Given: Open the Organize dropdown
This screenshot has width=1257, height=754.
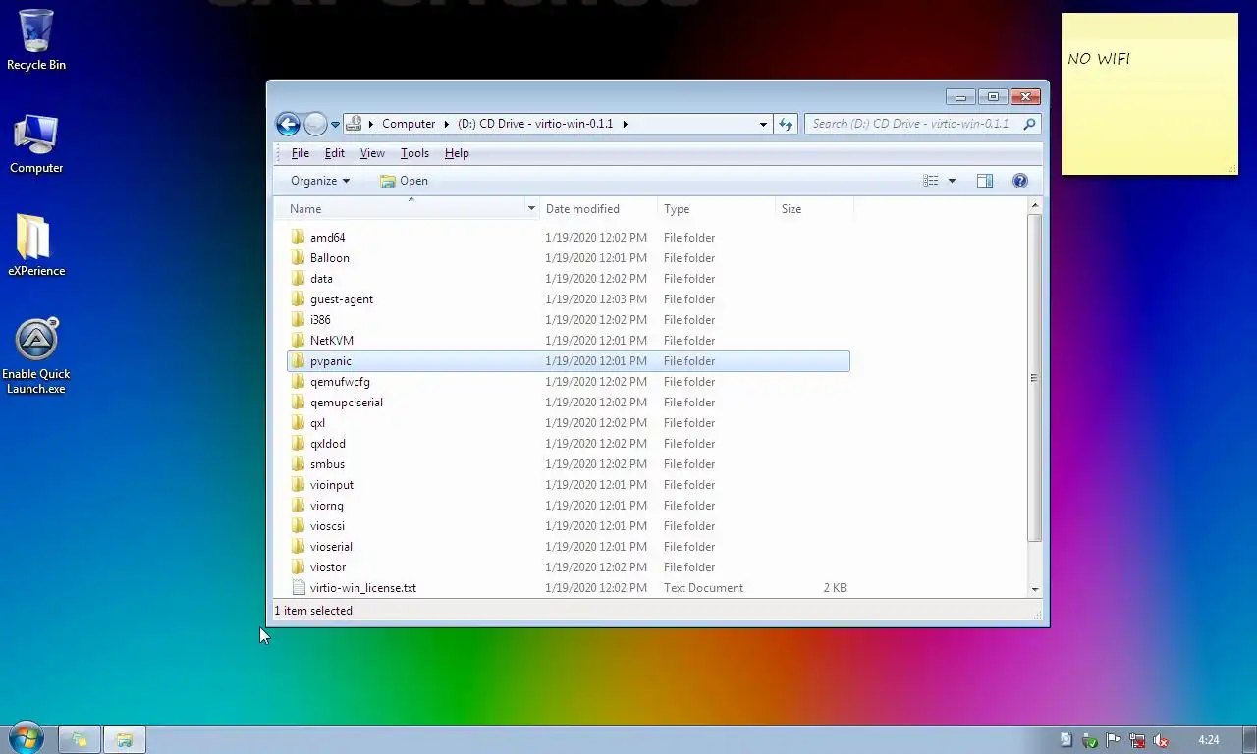Looking at the screenshot, I should tap(320, 181).
